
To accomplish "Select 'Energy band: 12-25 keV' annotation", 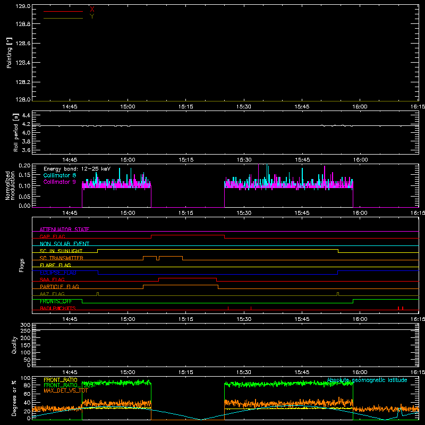I will 77,169.
